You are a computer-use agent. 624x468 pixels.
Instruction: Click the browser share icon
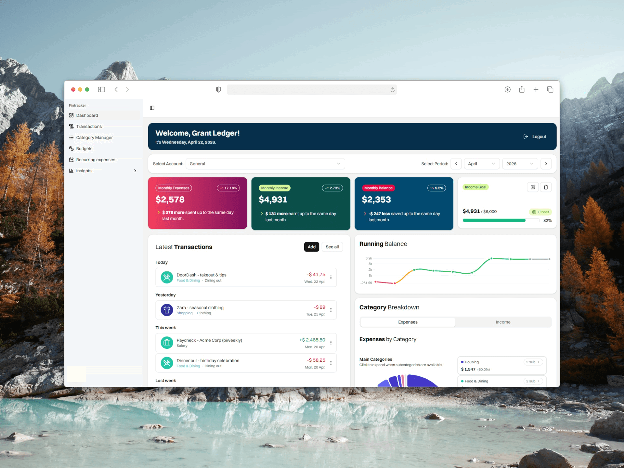point(522,89)
